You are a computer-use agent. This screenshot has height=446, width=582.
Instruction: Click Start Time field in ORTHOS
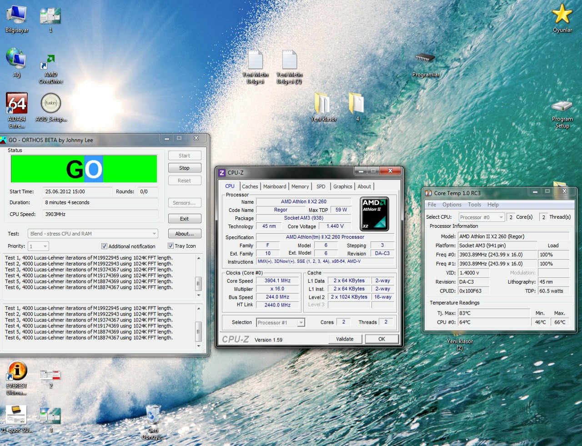point(77,191)
